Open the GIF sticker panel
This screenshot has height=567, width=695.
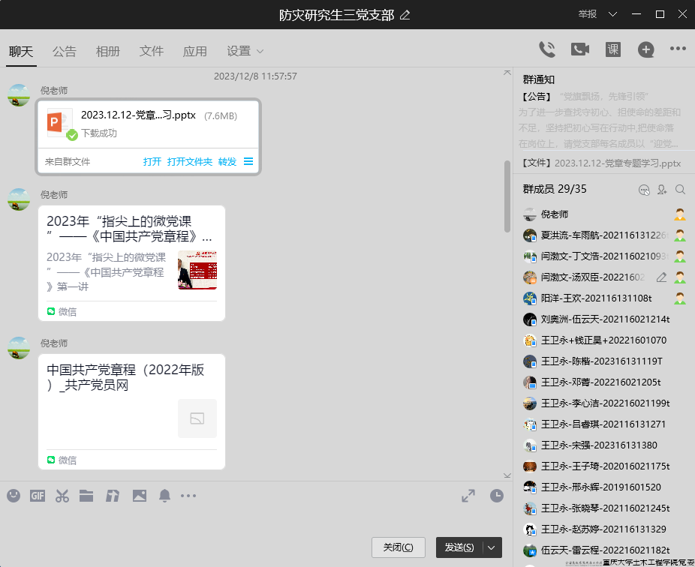(x=37, y=495)
